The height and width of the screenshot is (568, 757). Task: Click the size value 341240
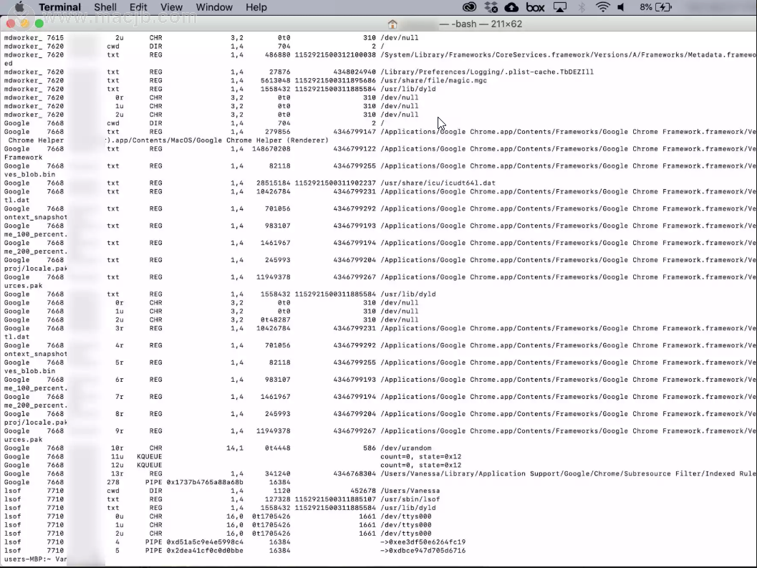[x=278, y=474]
